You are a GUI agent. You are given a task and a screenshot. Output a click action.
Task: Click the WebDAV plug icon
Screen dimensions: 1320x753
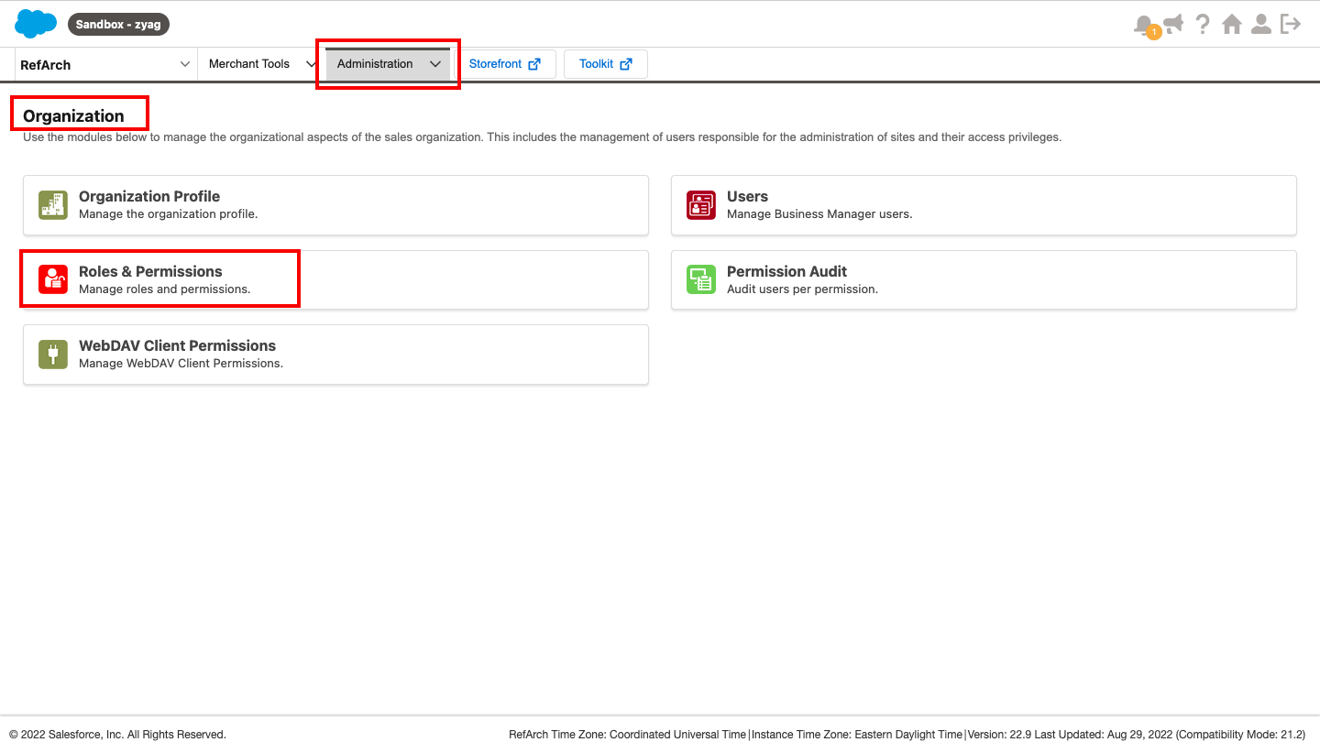[53, 355]
